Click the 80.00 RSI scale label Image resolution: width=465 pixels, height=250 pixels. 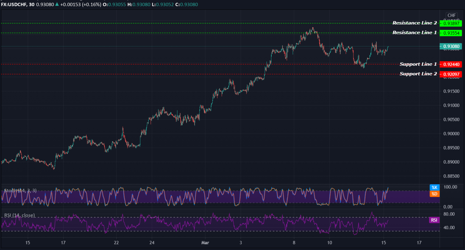pos(449,214)
